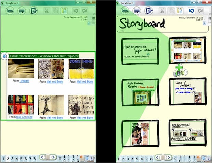This screenshot has width=212, height=163.
Task: Open Mail Art Book link under the collage photo
Action: point(55,81)
